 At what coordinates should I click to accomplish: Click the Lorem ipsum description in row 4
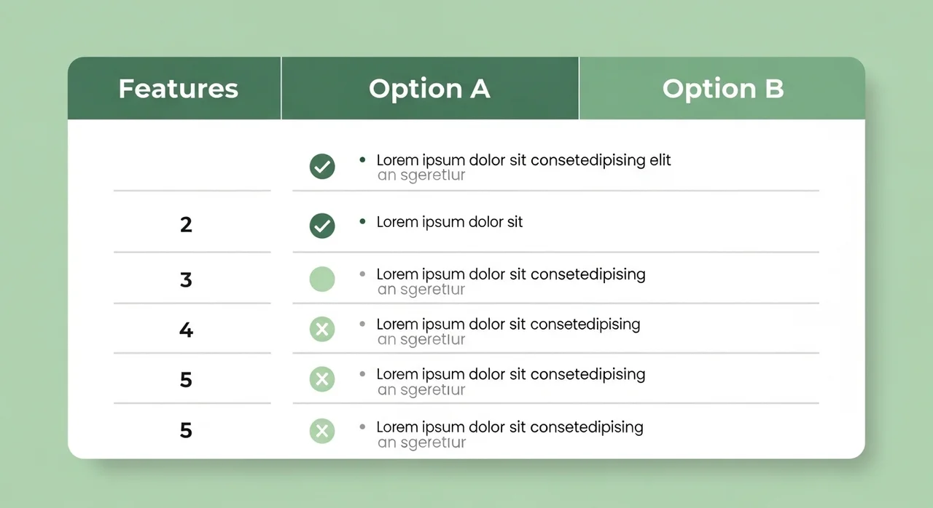point(508,324)
